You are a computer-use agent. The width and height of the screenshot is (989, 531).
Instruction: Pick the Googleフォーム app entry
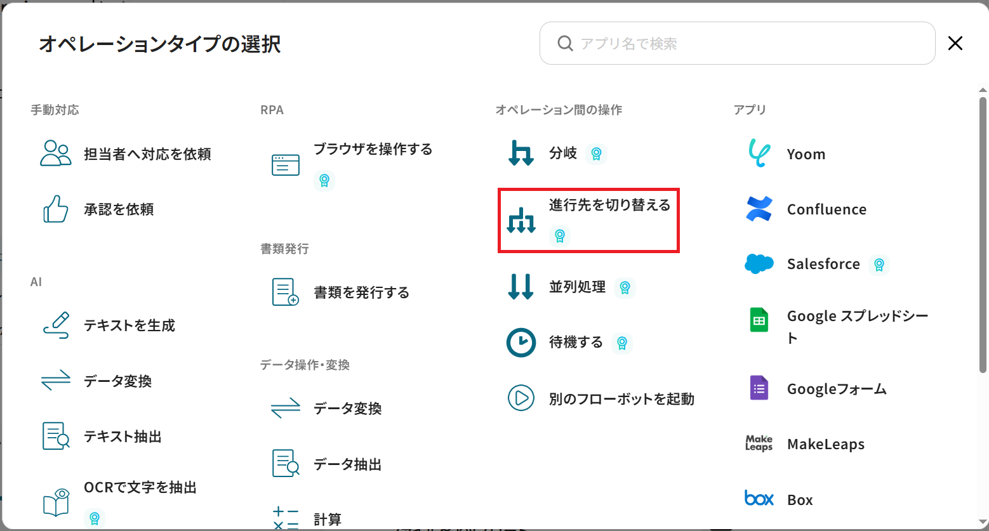coord(836,389)
